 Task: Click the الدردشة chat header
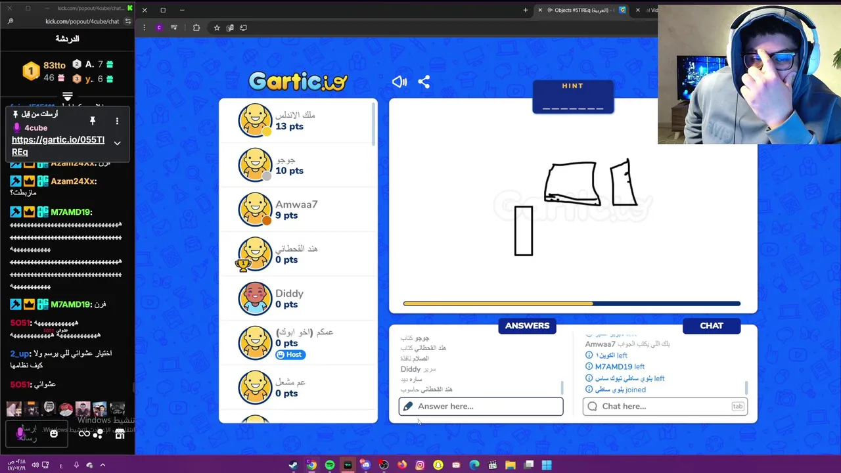(67, 39)
